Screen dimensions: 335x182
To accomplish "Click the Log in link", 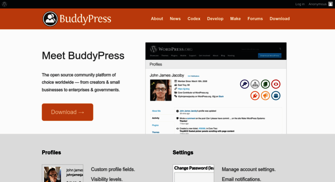I will point(300,4).
